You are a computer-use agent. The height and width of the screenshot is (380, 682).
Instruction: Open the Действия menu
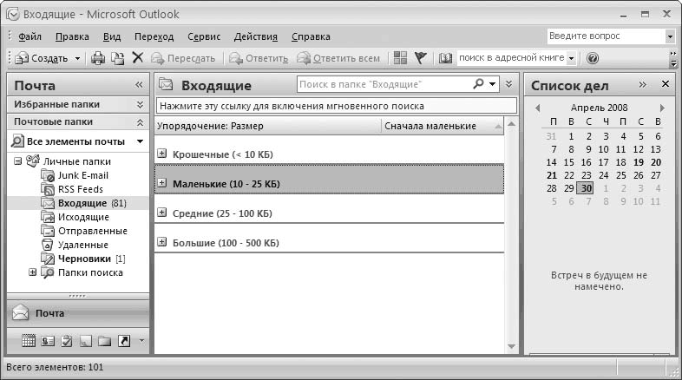tap(255, 36)
